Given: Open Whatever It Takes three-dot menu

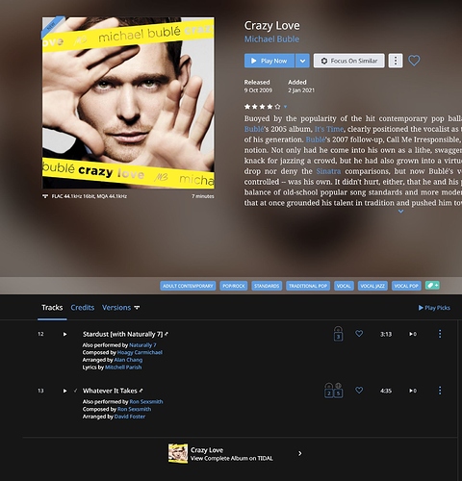Looking at the screenshot, I should click(x=440, y=391).
